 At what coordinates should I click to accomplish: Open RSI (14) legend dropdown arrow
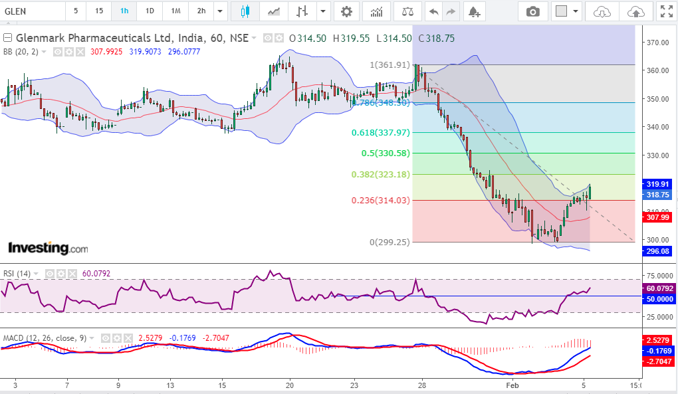36,274
